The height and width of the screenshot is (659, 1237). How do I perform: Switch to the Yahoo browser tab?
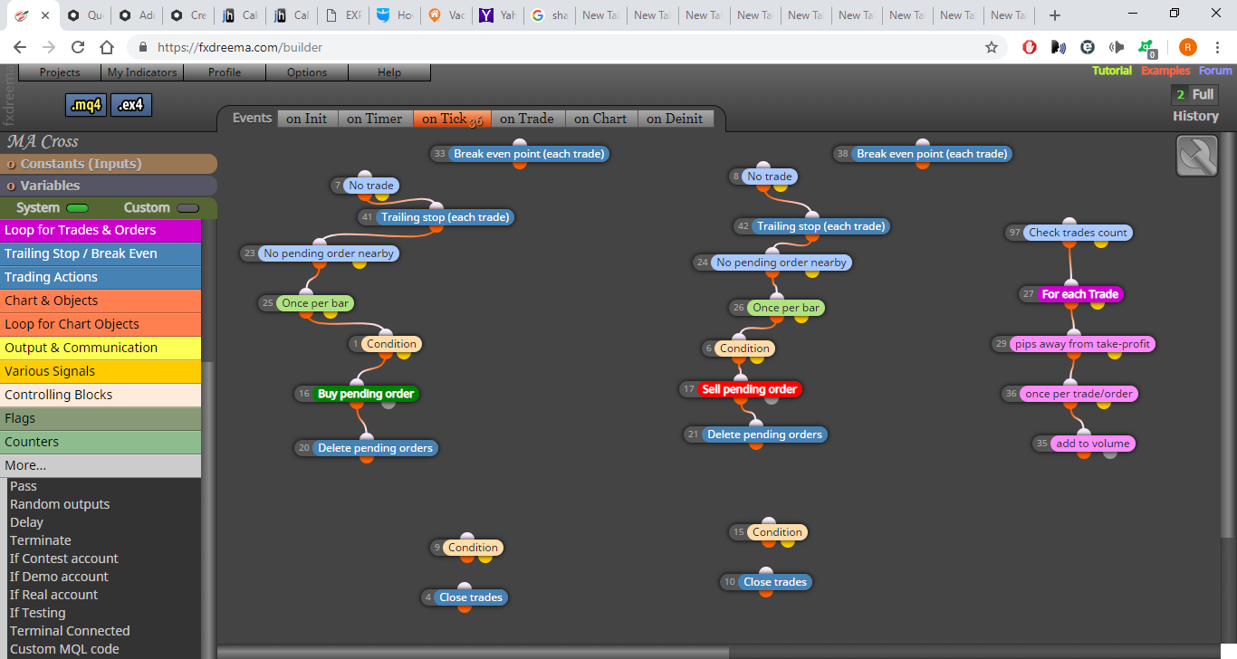498,15
